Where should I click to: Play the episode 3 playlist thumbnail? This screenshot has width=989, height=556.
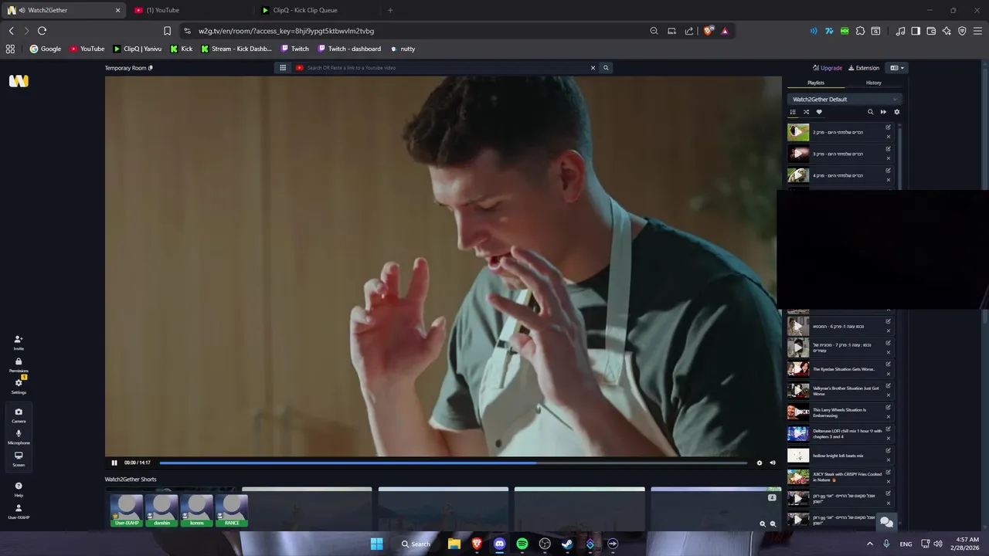[798, 154]
